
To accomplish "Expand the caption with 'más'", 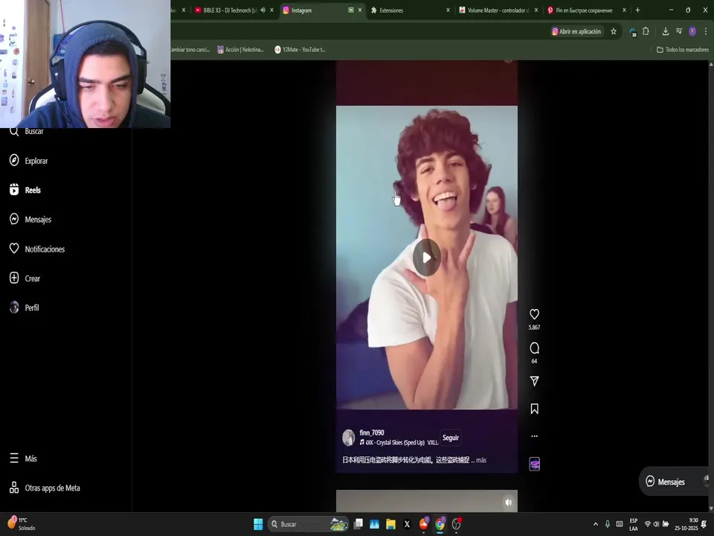I will (481, 460).
